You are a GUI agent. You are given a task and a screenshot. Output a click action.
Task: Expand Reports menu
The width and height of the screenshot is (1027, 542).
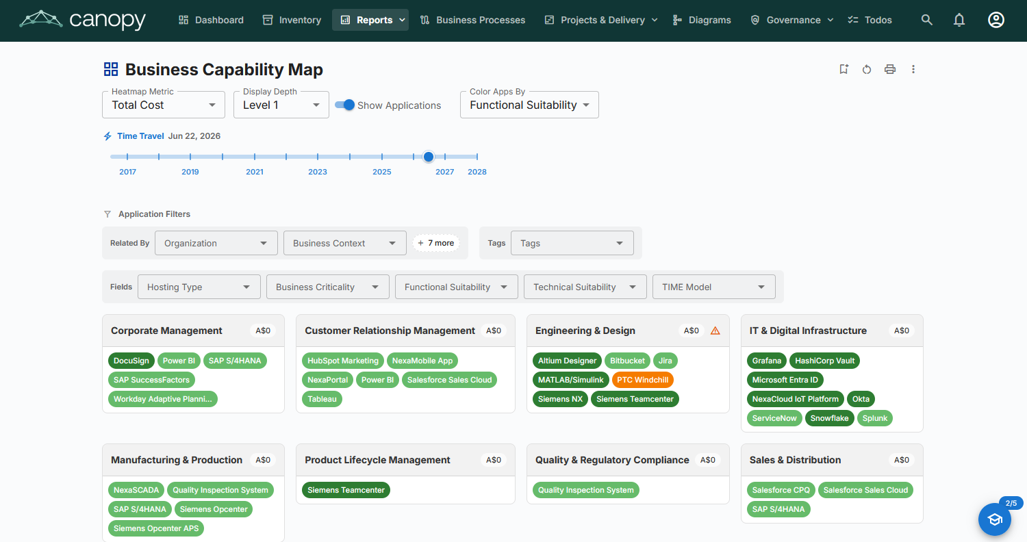[370, 20]
